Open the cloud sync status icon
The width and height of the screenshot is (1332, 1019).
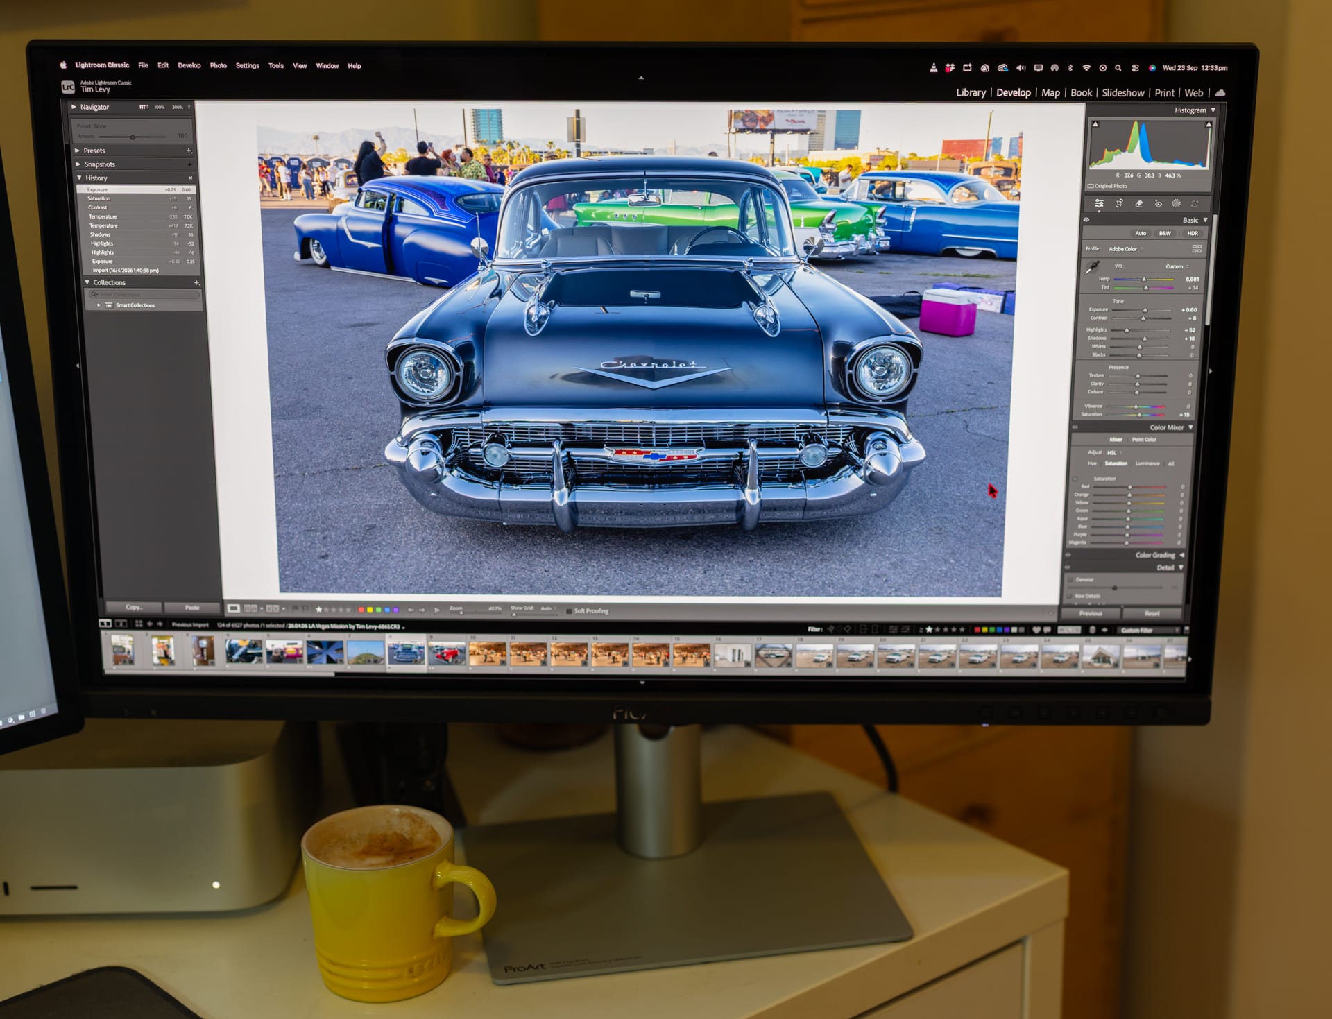tap(1220, 92)
